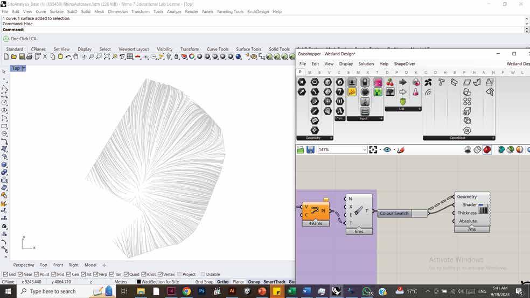Viewport: 530px width, 298px height.
Task: Click the Pan hand tool icon
Action: 76,56
